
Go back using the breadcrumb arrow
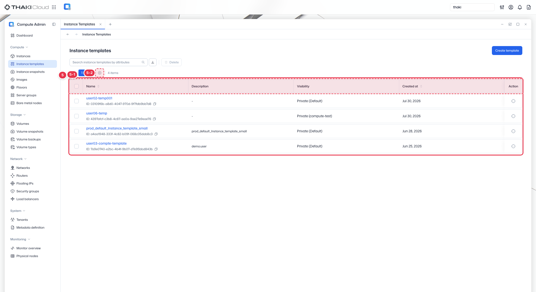[68, 34]
